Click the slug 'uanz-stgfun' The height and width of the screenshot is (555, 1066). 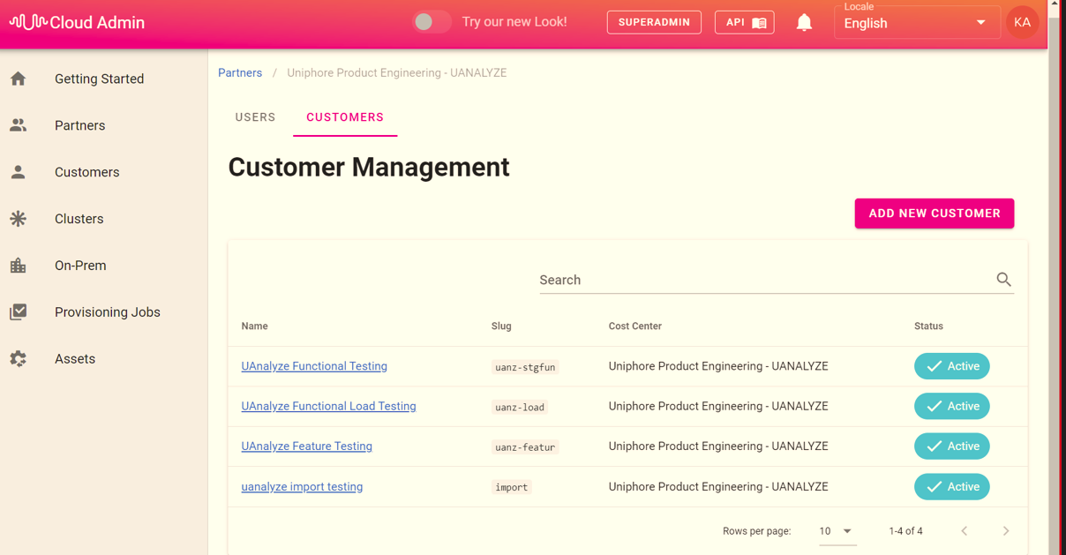(525, 367)
